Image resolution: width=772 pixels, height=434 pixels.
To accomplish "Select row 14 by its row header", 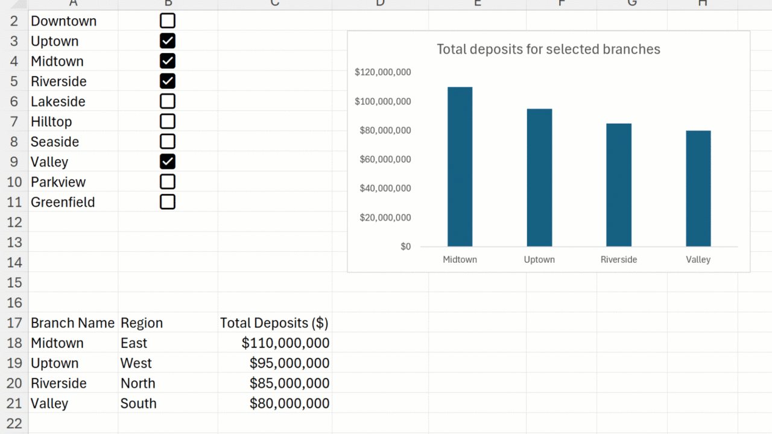I will (14, 262).
